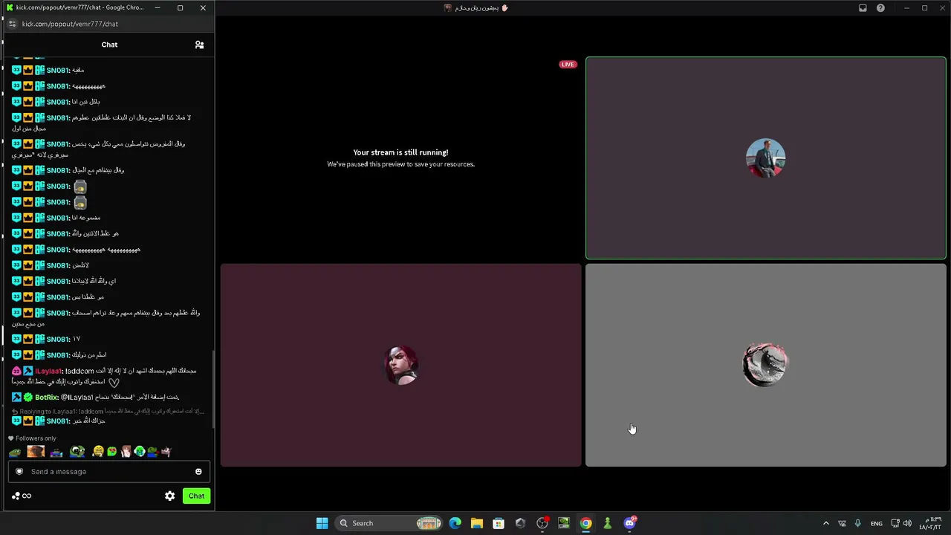Select the Pepe holding rose emote
Image resolution: width=951 pixels, height=535 pixels.
(x=152, y=451)
